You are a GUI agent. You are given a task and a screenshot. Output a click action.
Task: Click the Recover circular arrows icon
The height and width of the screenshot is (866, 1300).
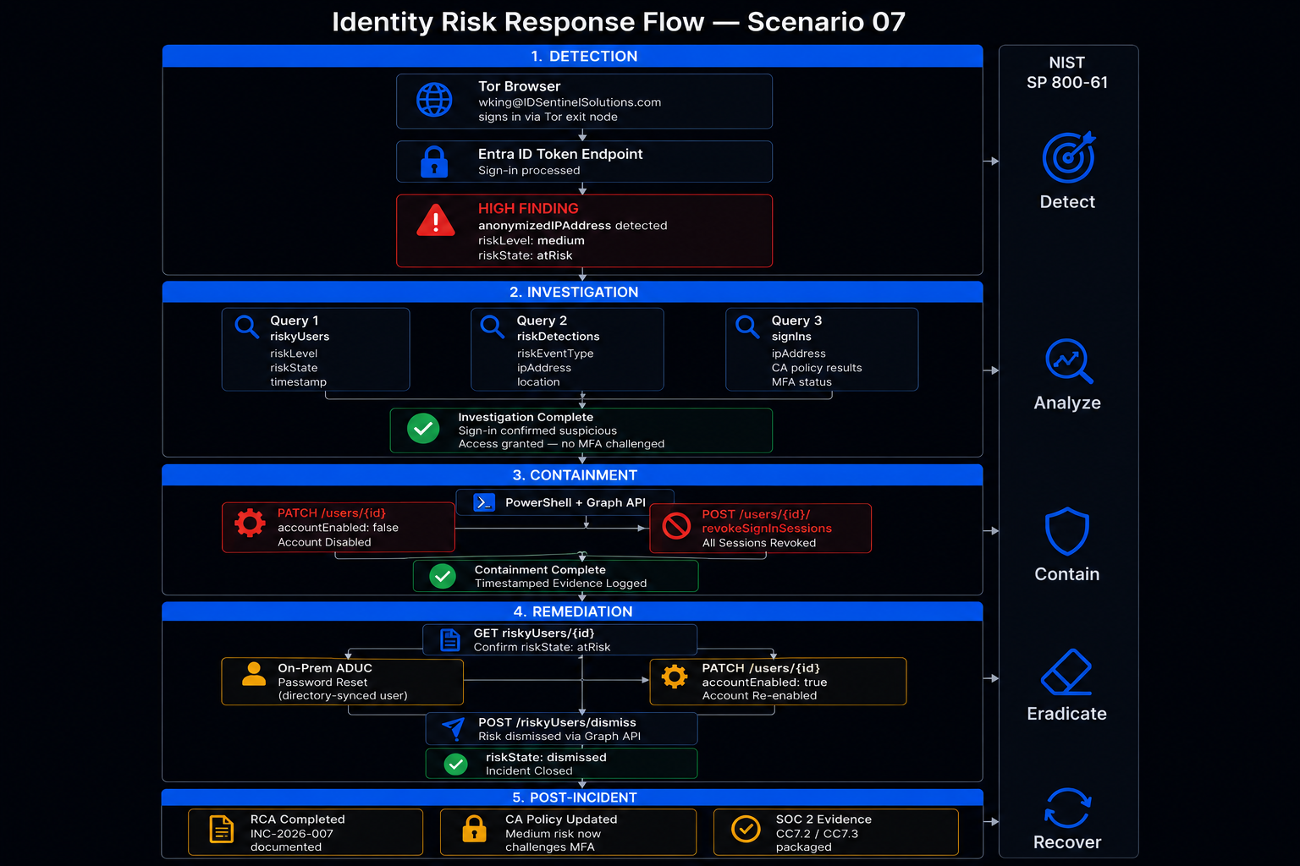(1067, 808)
